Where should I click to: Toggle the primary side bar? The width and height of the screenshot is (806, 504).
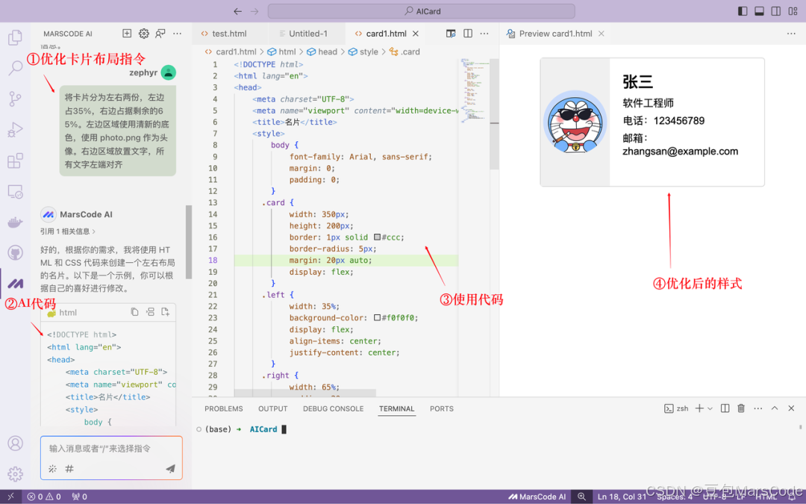[743, 11]
